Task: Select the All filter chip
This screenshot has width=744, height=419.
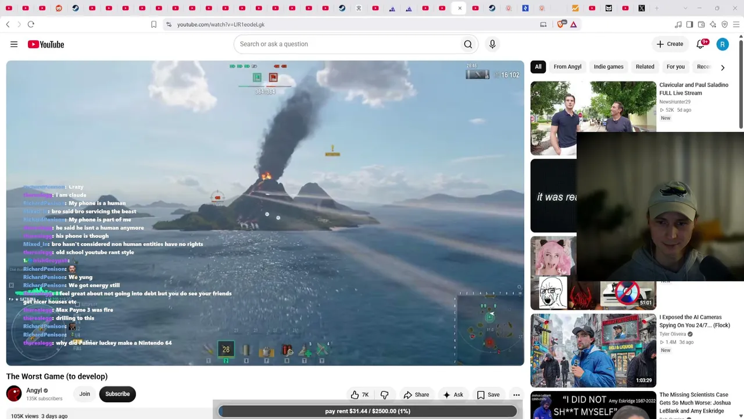Action: [x=538, y=67]
